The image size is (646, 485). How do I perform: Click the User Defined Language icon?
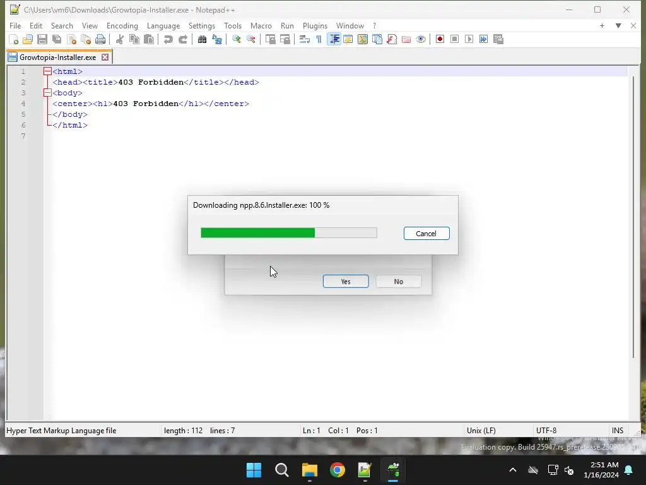pyautogui.click(x=348, y=39)
